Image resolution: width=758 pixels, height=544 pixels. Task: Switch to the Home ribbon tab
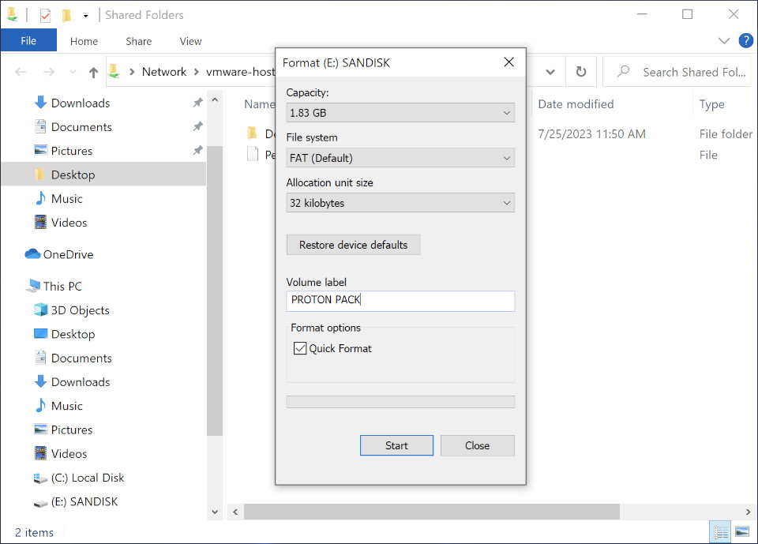point(84,41)
